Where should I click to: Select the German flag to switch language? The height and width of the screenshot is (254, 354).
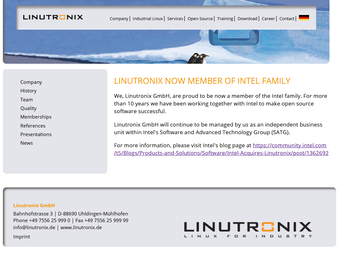[x=304, y=18]
